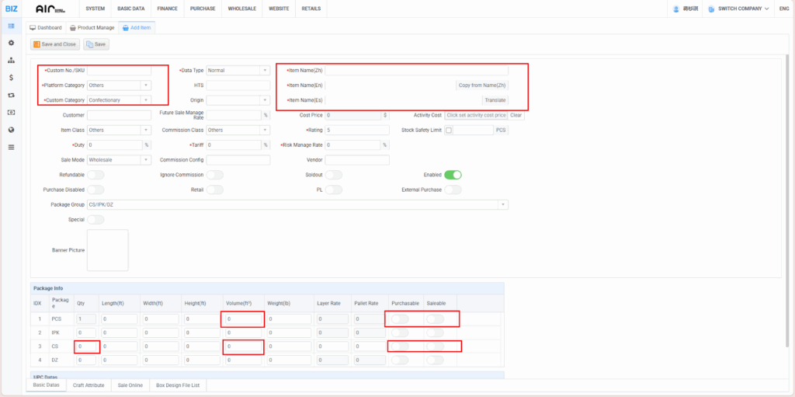Open the org hierarchy icon in sidebar
The image size is (795, 397).
11,60
